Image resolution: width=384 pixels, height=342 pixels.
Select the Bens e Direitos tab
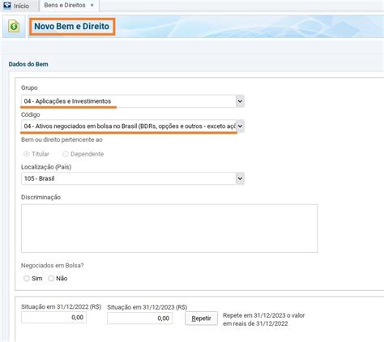click(65, 5)
